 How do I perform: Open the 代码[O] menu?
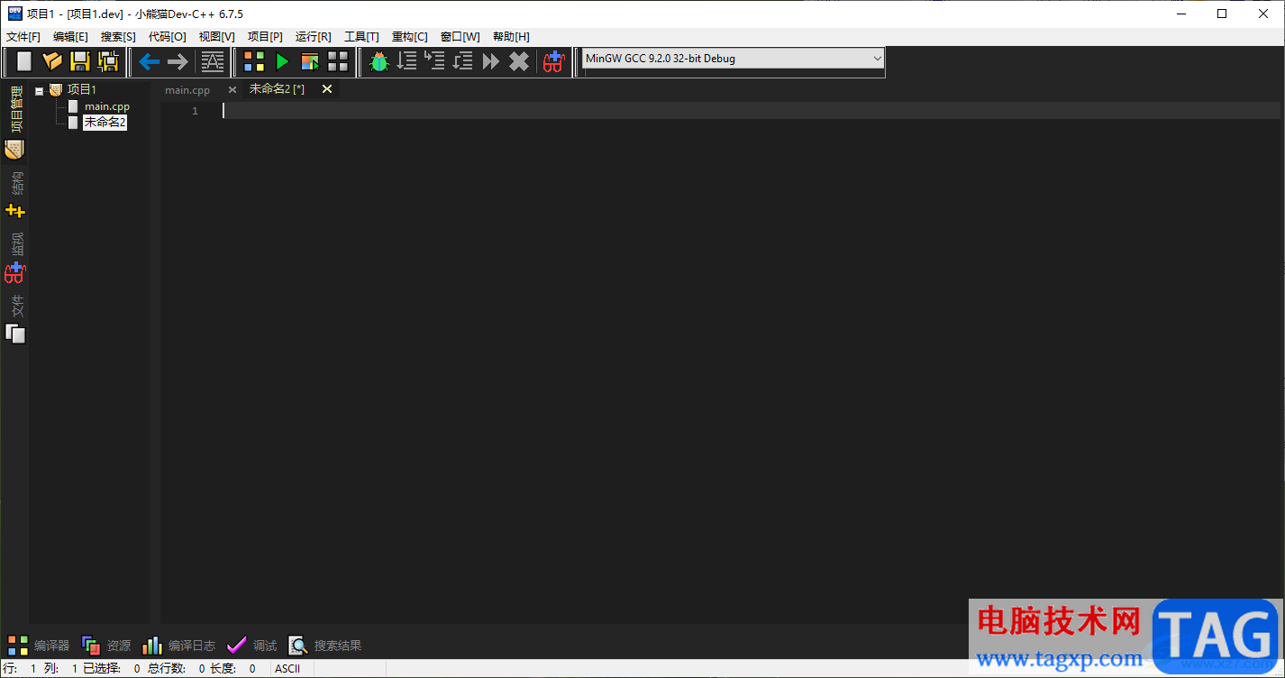pos(167,37)
